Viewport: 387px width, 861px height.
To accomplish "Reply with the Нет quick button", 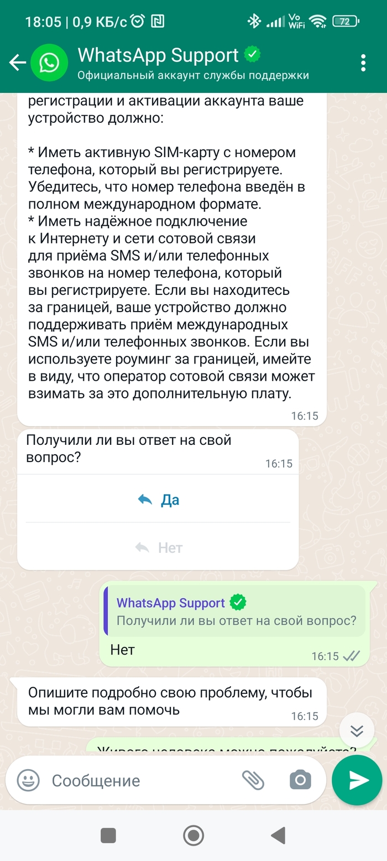I will [158, 548].
